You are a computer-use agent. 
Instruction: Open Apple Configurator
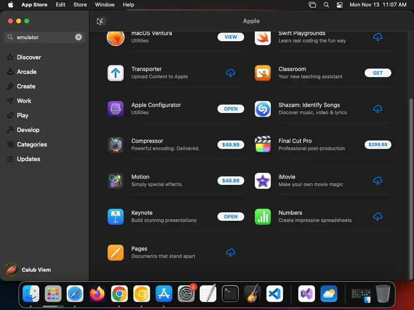click(x=230, y=109)
